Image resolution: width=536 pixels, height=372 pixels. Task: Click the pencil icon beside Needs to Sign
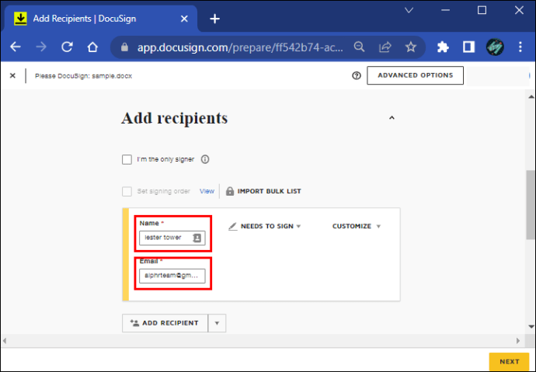233,226
